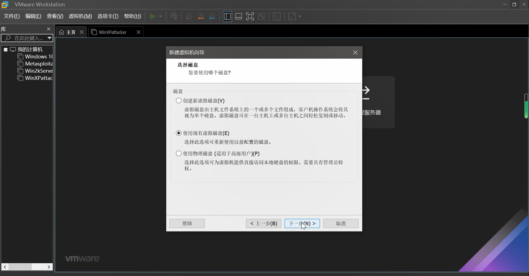Click the library scrollbar left arrow
Image resolution: width=529 pixels, height=276 pixels.
(5, 267)
